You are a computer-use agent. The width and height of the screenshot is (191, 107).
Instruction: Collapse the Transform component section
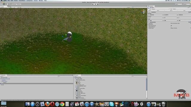coord(148,12)
